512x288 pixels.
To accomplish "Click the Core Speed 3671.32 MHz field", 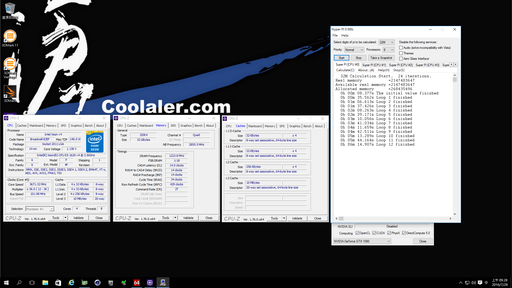I will tap(38, 184).
